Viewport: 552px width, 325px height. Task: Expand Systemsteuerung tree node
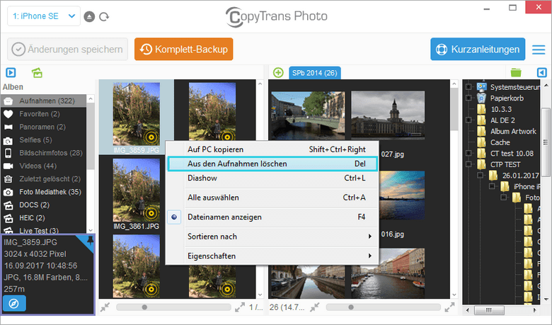click(x=468, y=86)
